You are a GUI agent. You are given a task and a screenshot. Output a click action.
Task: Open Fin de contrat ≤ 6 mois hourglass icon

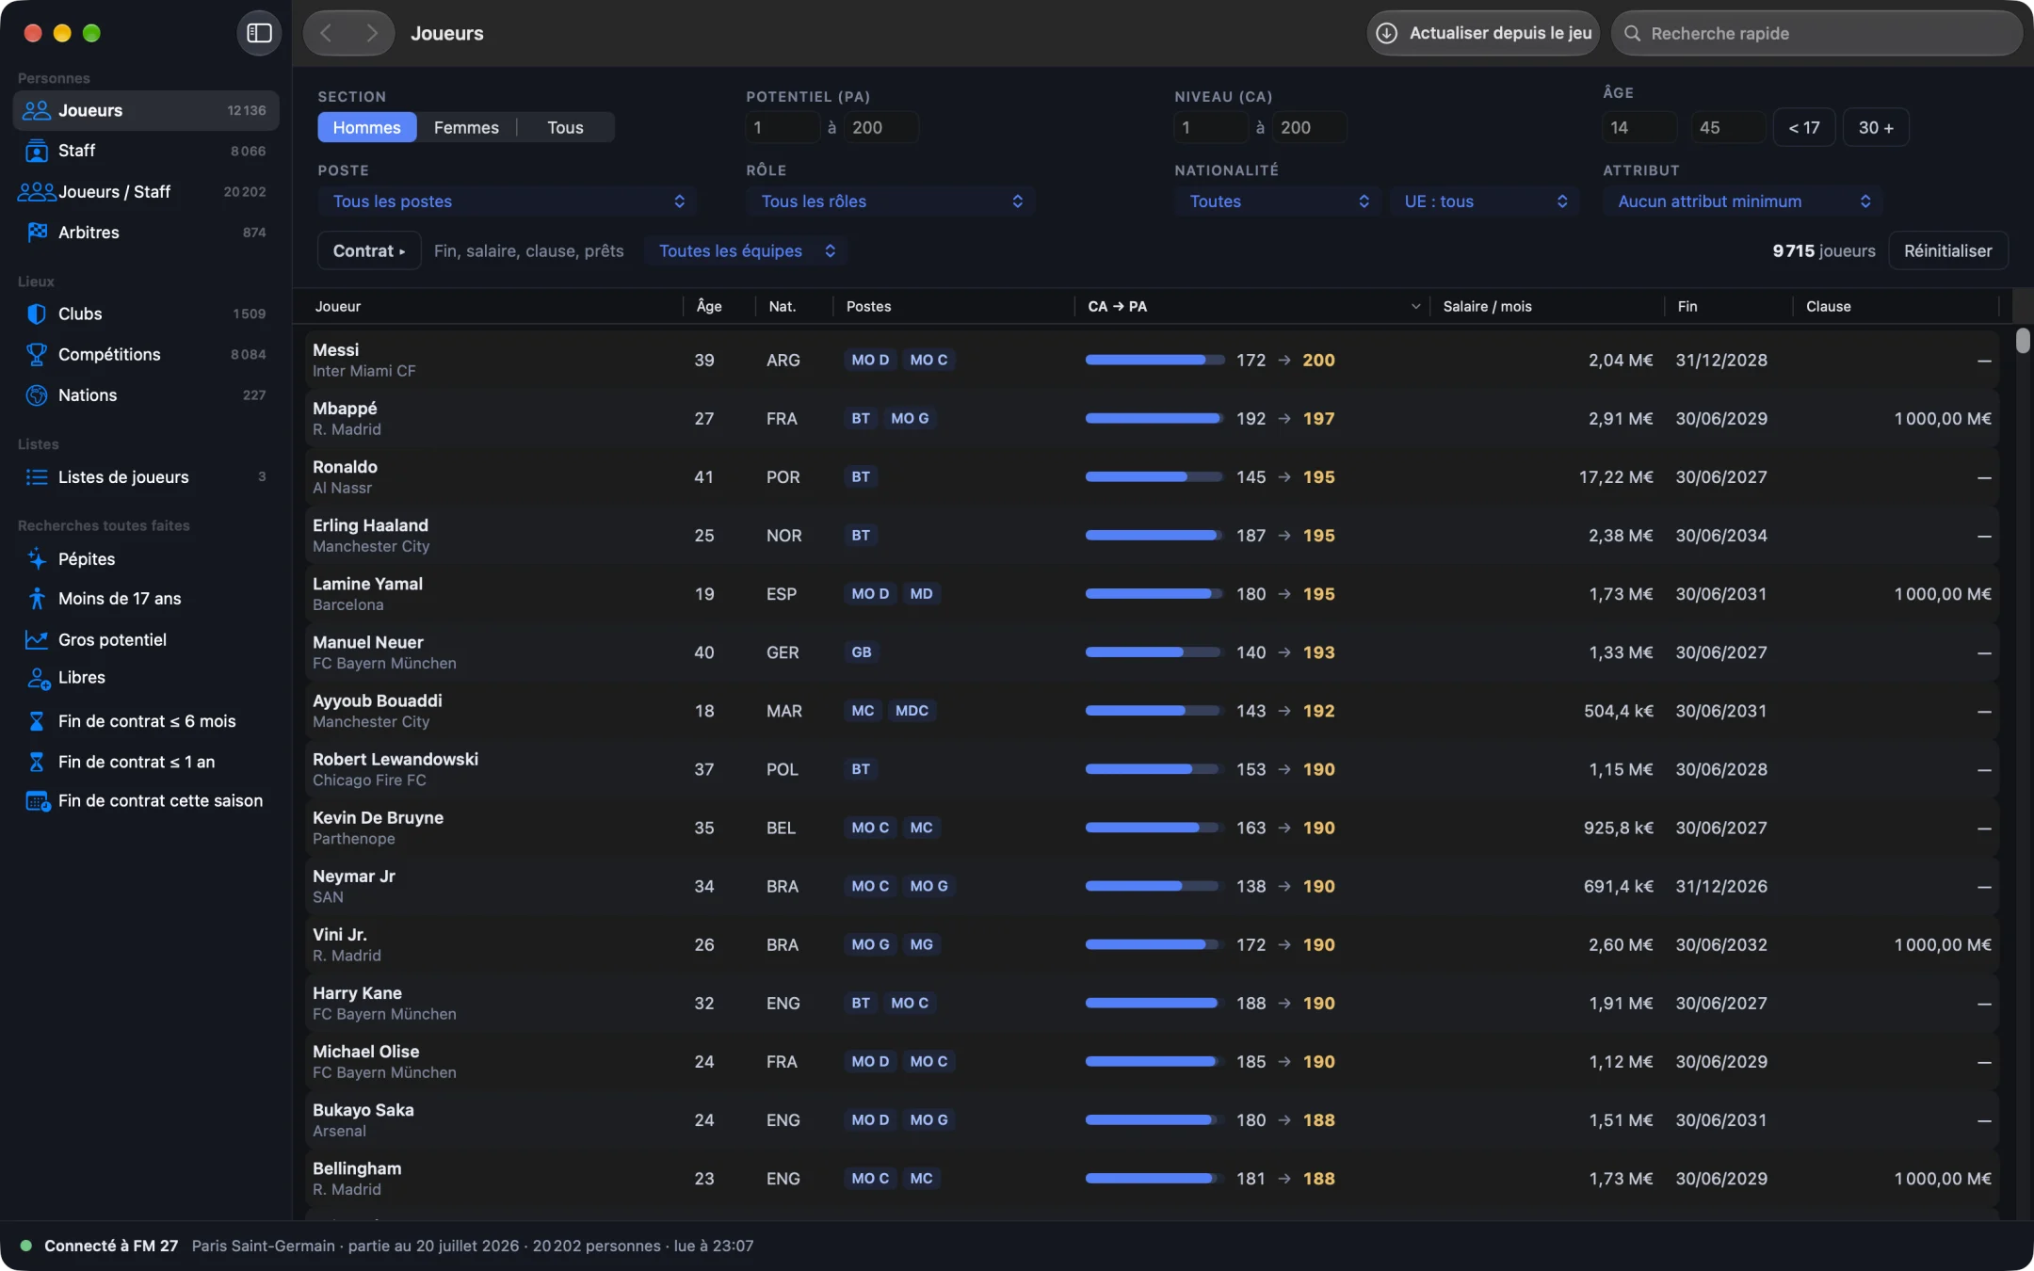pos(36,721)
